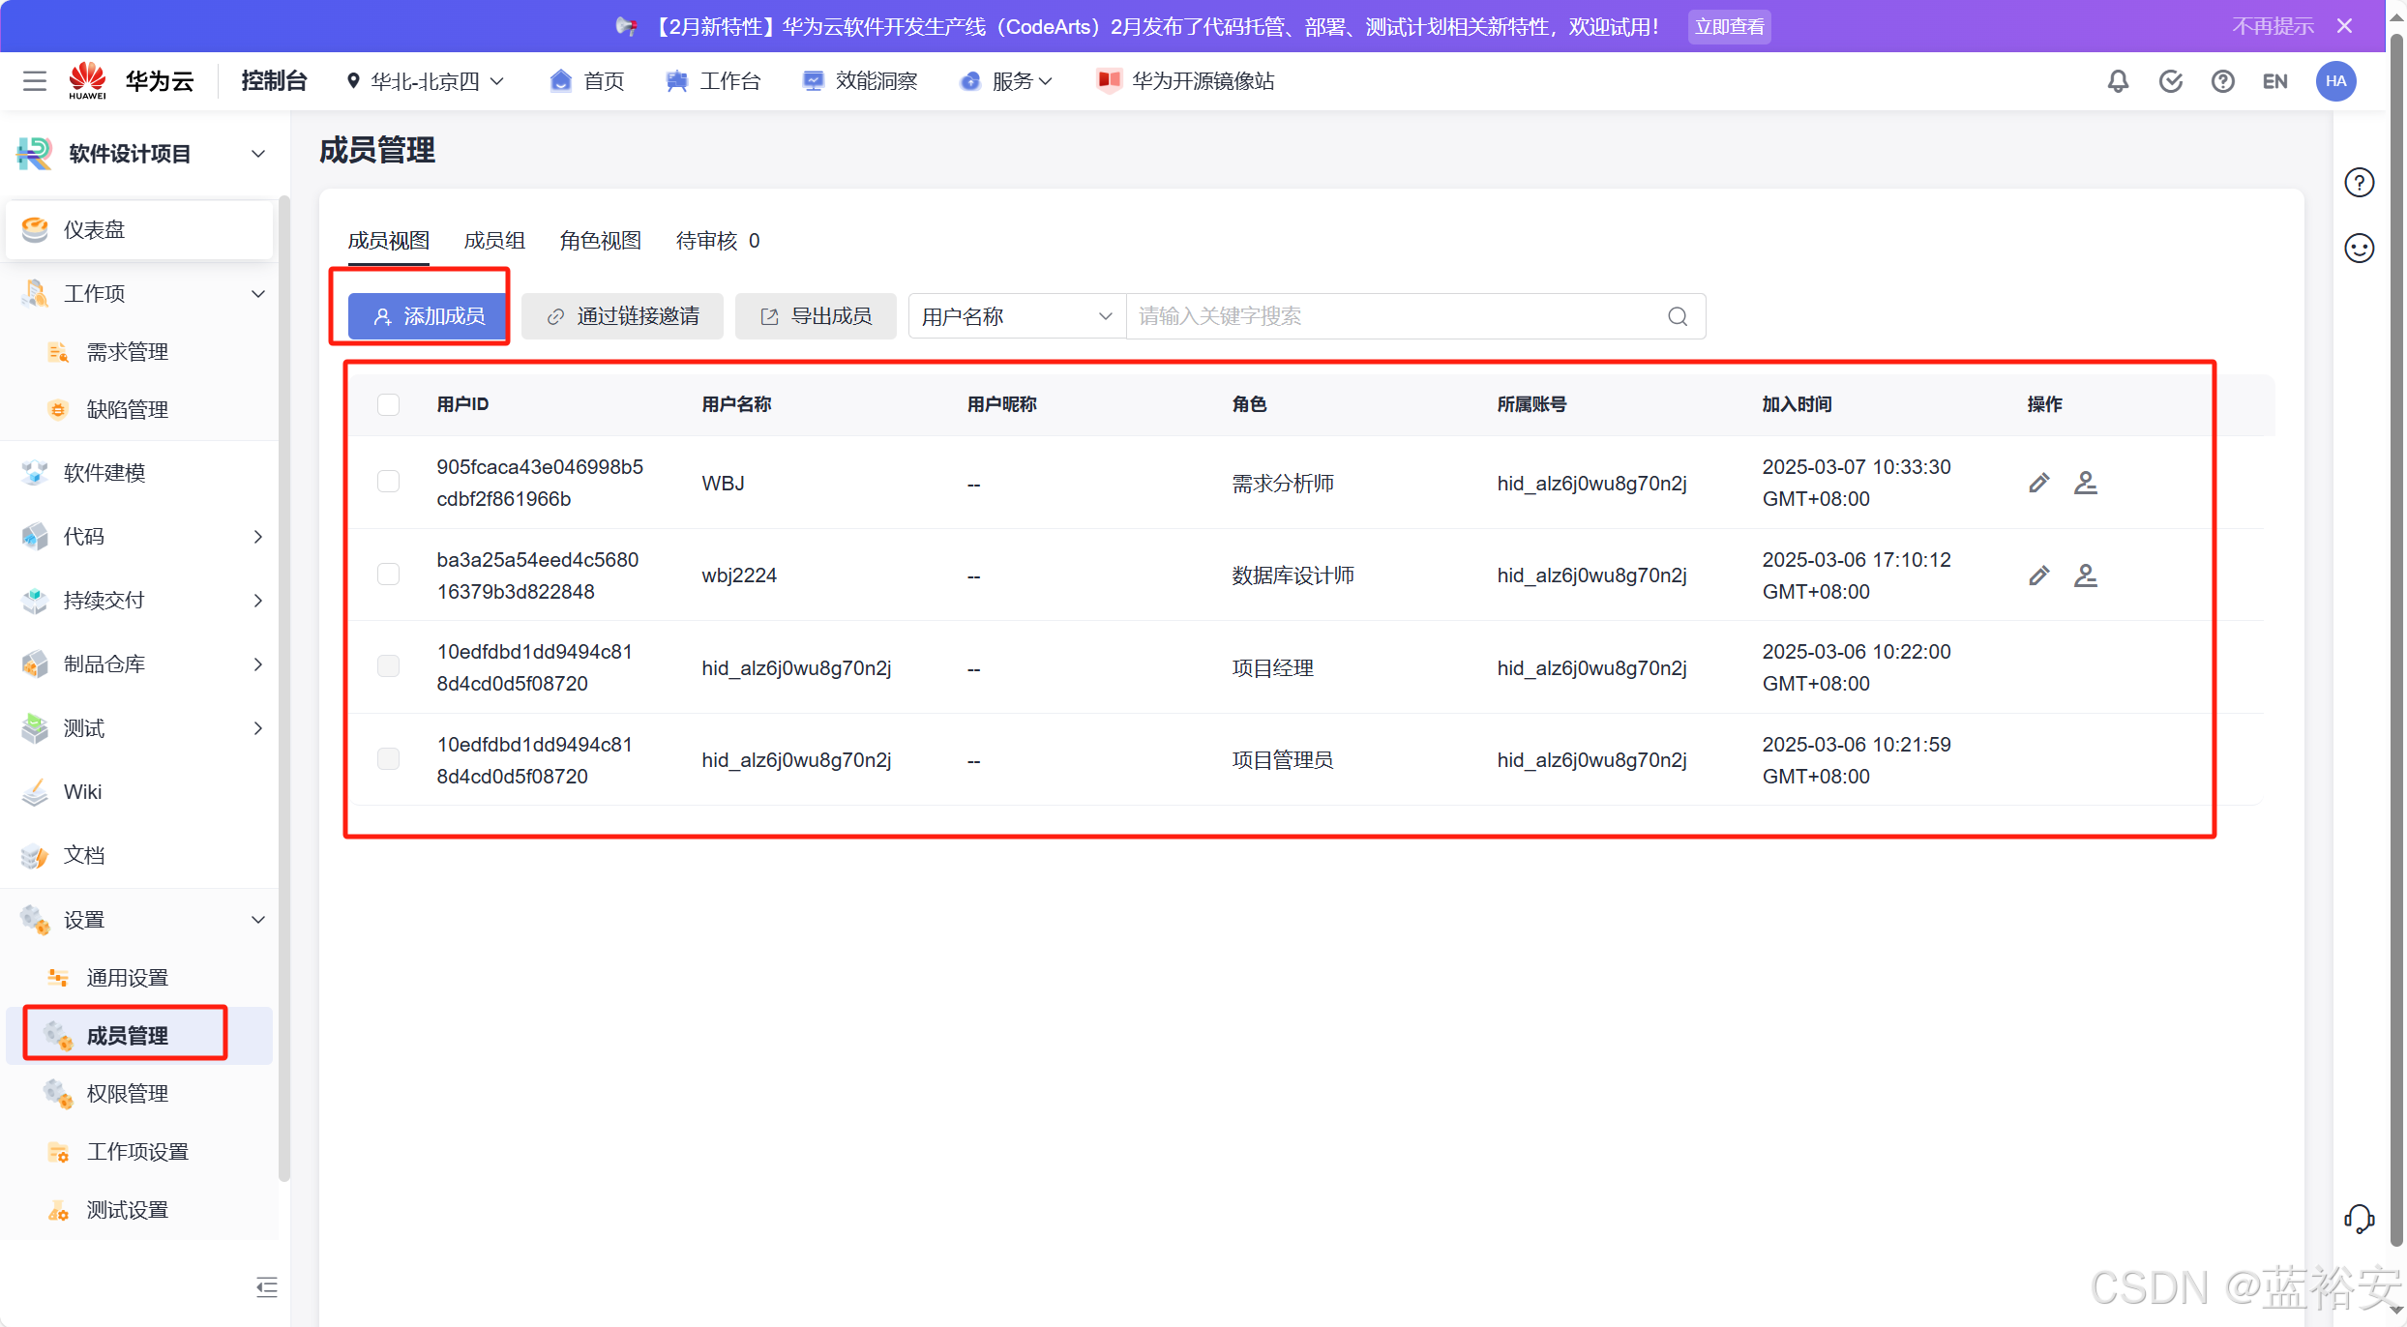
Task: Open the 用户名称 search filter dropdown
Action: point(1016,316)
